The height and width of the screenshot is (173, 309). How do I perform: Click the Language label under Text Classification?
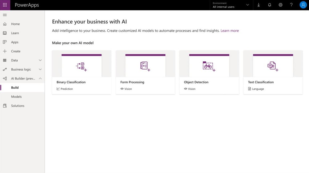258,89
